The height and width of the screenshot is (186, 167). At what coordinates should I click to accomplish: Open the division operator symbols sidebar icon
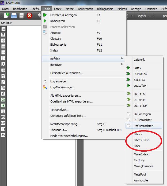pyautogui.click(x=3, y=41)
